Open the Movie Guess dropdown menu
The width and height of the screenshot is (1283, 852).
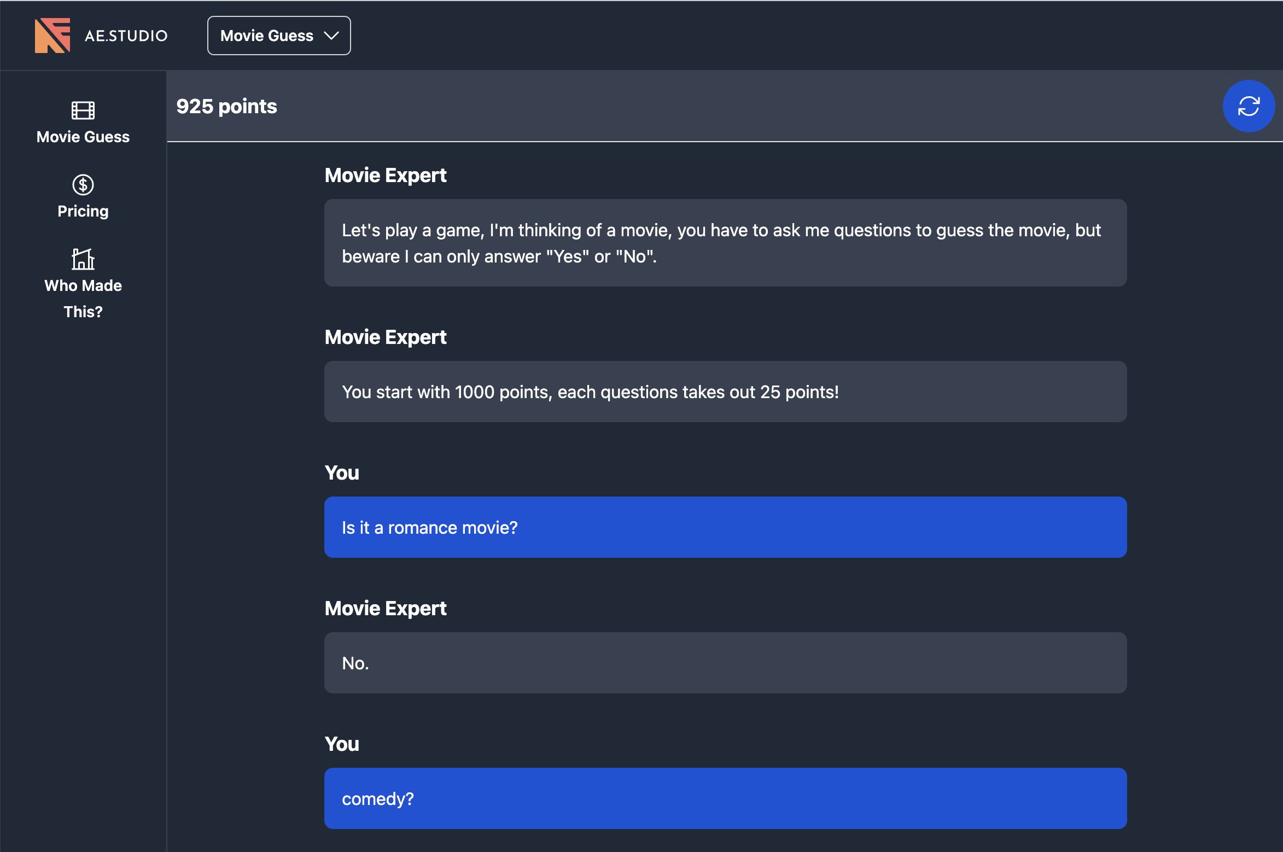click(278, 36)
